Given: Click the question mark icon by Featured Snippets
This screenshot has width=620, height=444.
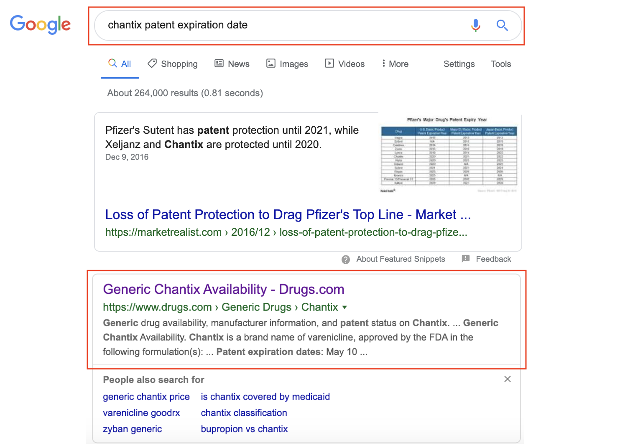Looking at the screenshot, I should point(346,260).
